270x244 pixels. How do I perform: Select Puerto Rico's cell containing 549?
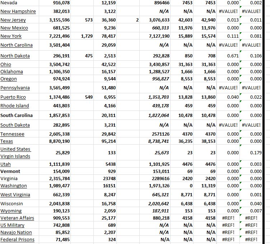pos(82,97)
